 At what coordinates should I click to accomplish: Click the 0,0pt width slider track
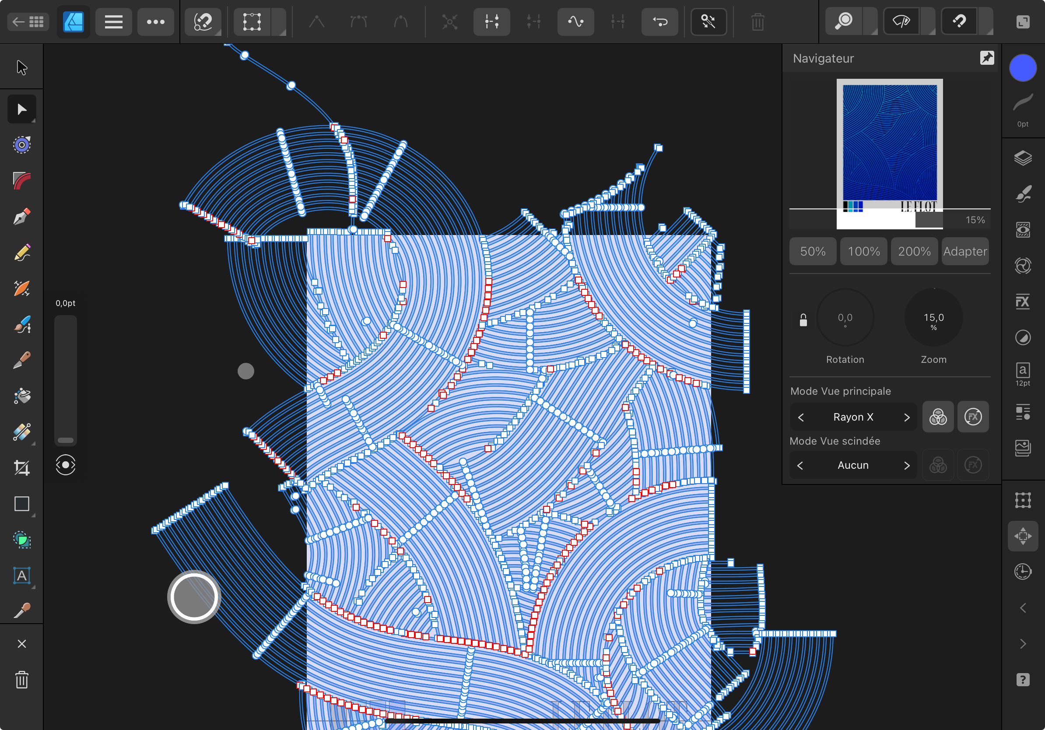click(x=66, y=379)
